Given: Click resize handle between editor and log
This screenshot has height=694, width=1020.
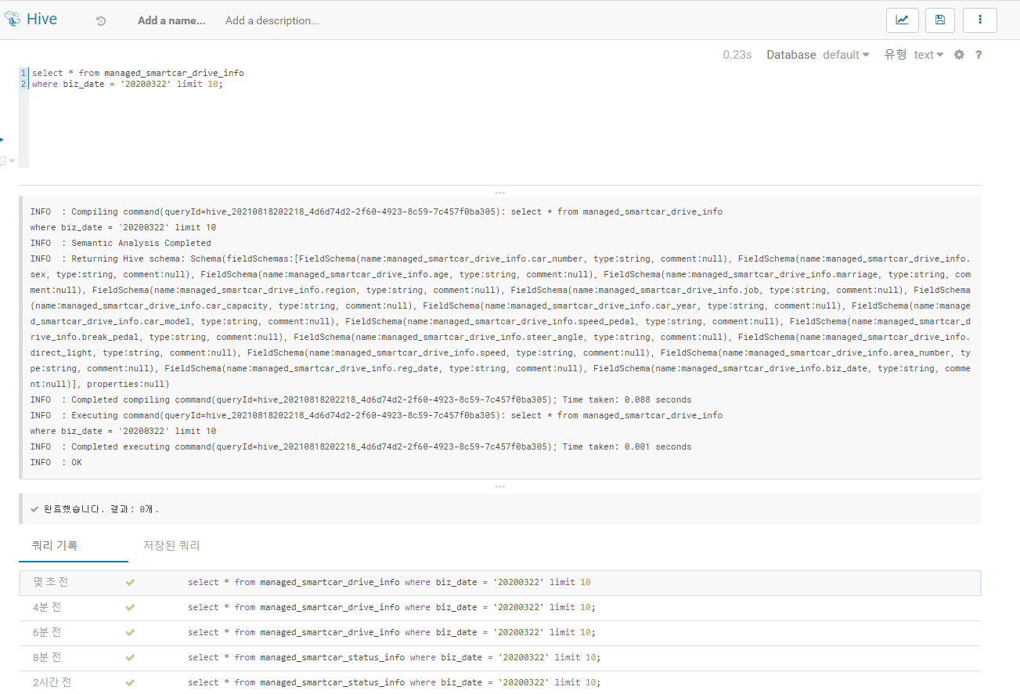Looking at the screenshot, I should (499, 192).
